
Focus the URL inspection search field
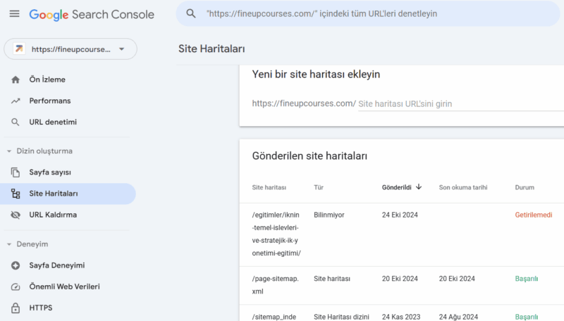[367, 13]
